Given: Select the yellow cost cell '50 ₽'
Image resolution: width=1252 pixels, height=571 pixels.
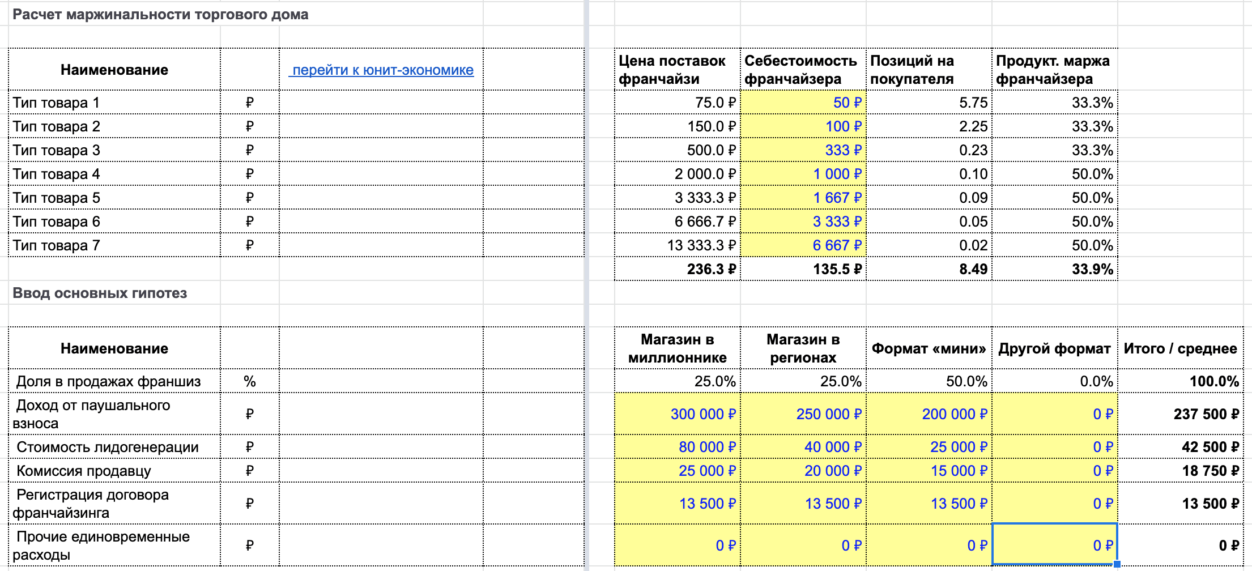Looking at the screenshot, I should click(x=803, y=103).
